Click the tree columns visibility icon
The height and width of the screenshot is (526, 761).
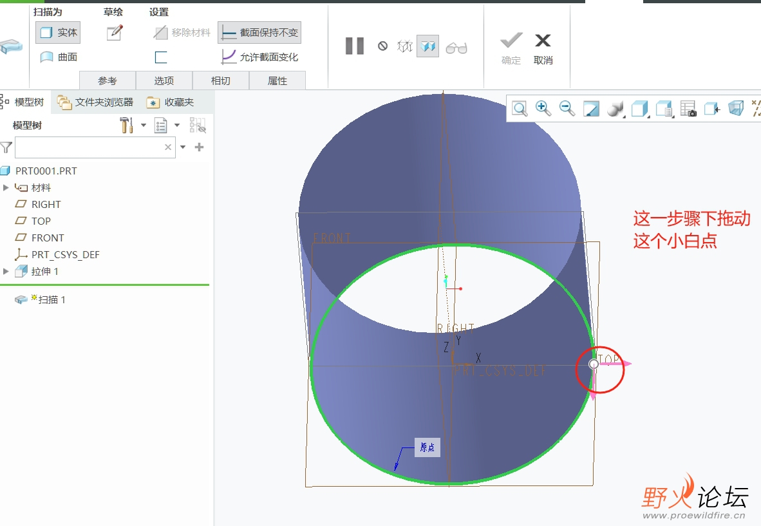198,125
